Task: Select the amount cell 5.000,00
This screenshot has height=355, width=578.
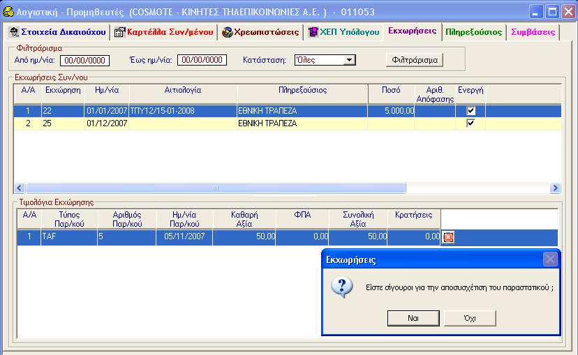Action: pos(391,111)
